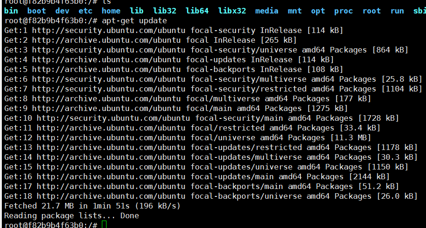Click the 'etc' directory entry

coord(85,11)
